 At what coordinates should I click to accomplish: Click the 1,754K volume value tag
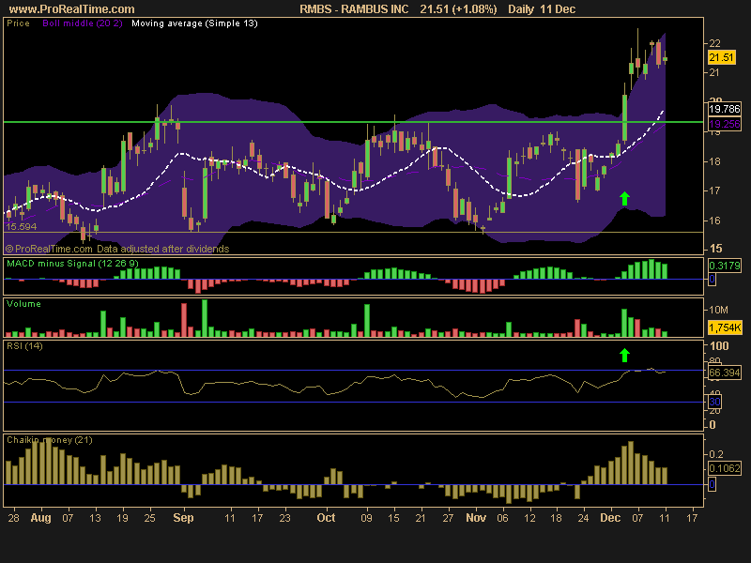(x=725, y=327)
